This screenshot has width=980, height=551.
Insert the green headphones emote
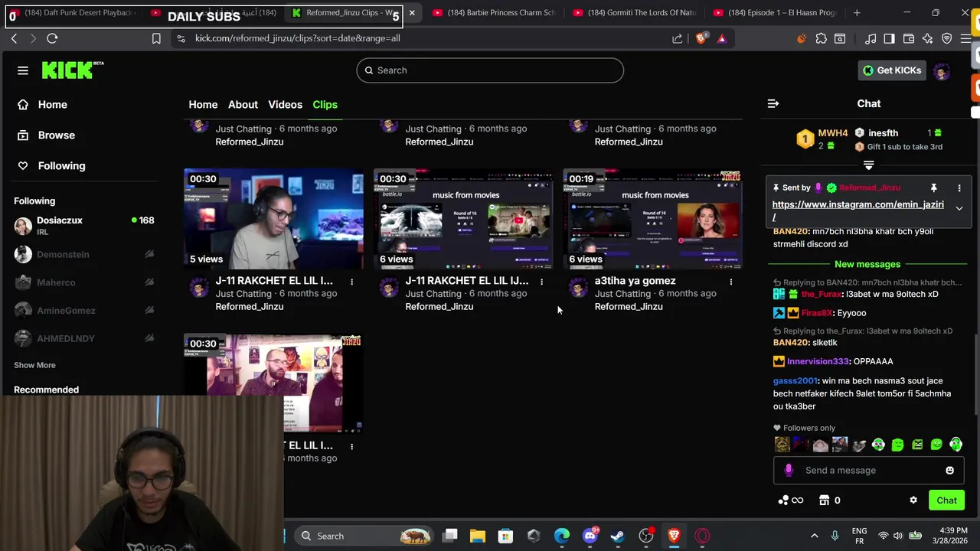coord(956,445)
